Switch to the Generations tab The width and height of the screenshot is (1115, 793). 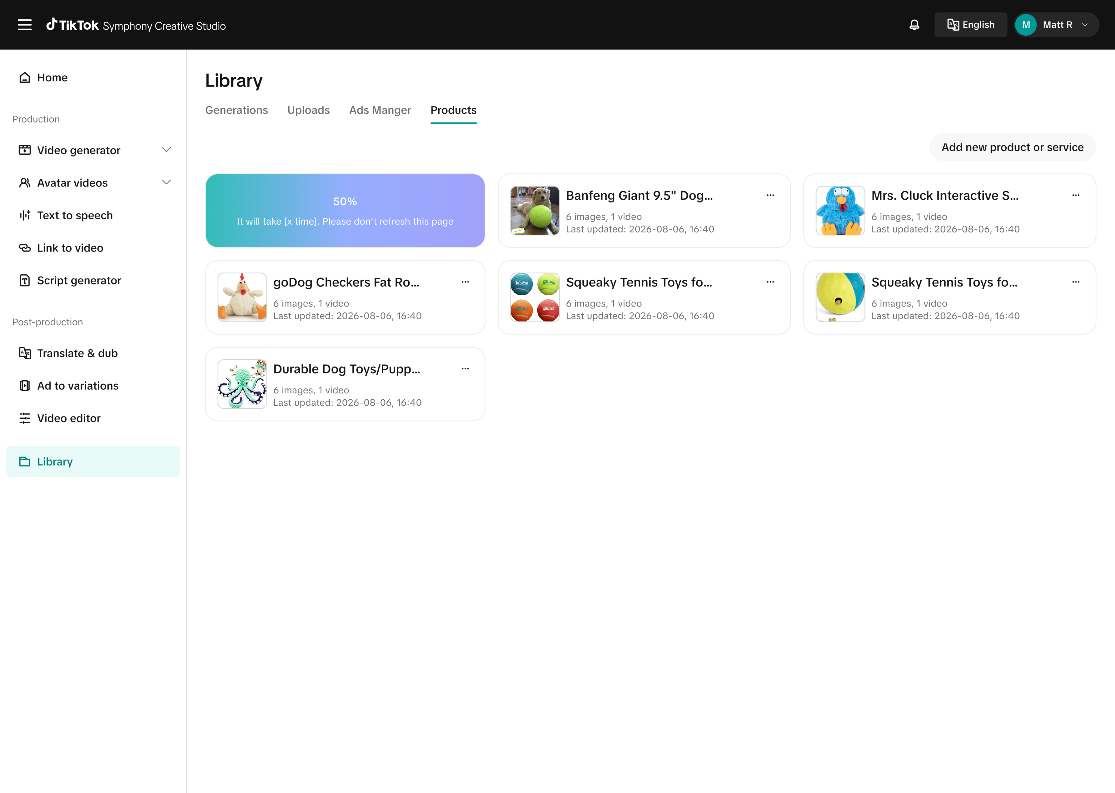pos(237,110)
